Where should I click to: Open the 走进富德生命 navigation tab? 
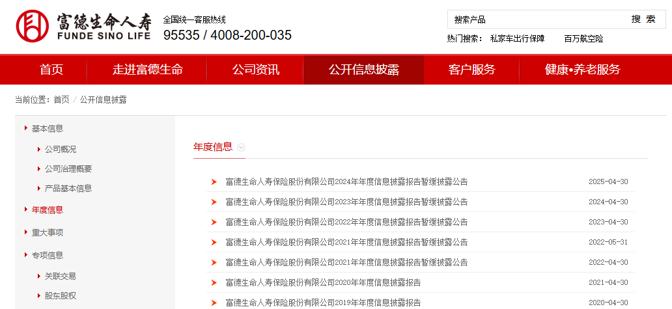147,70
